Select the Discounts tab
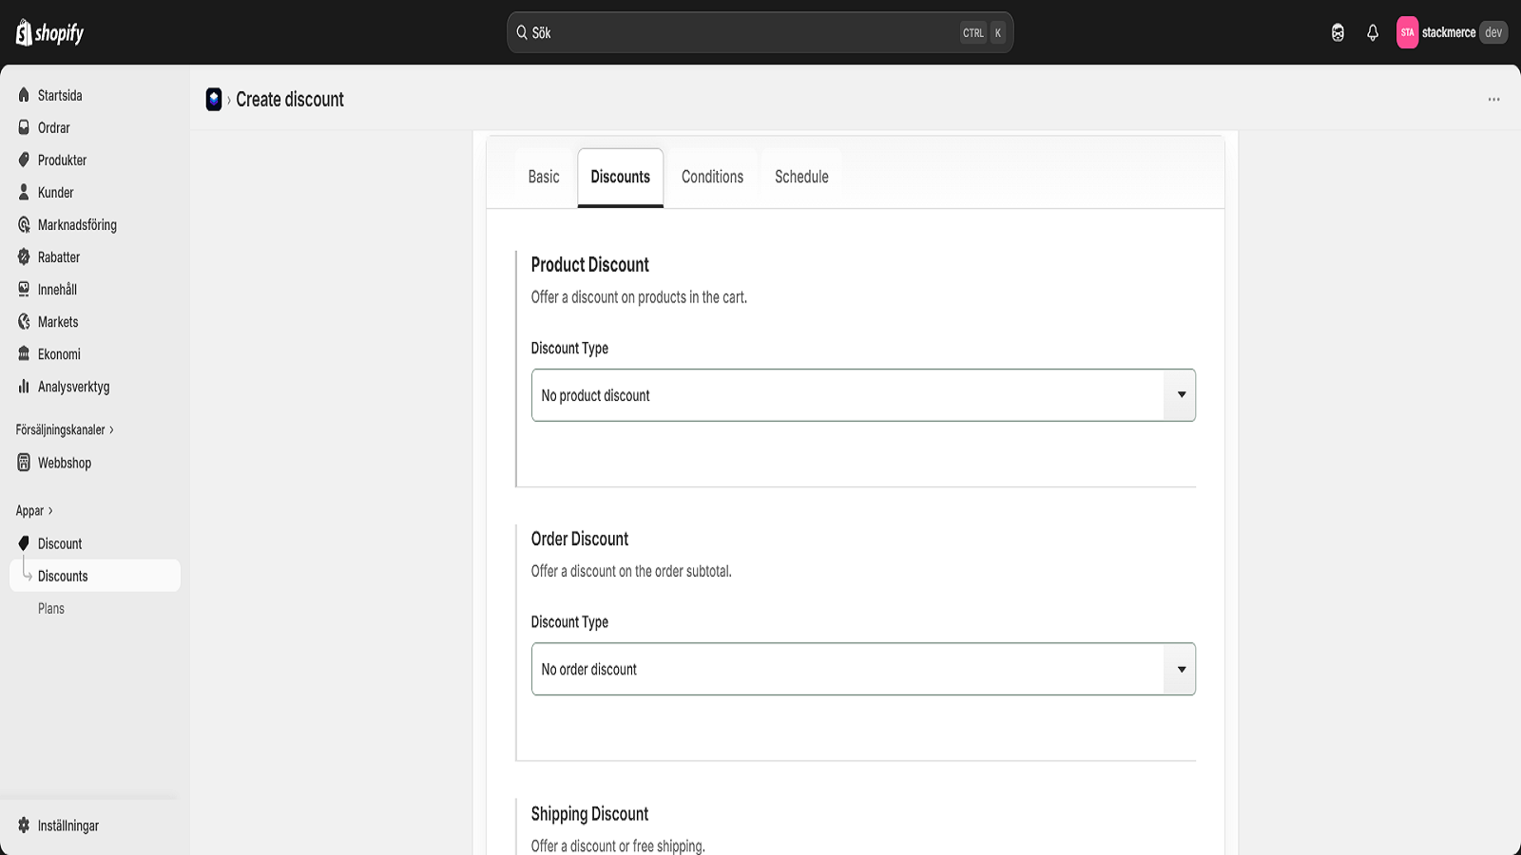The width and height of the screenshot is (1521, 855). [621, 177]
